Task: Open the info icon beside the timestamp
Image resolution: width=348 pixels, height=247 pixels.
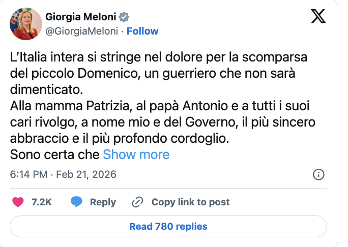Action: (318, 174)
